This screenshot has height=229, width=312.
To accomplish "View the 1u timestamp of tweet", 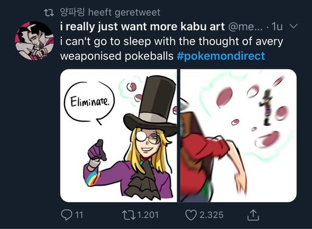I will point(277,27).
